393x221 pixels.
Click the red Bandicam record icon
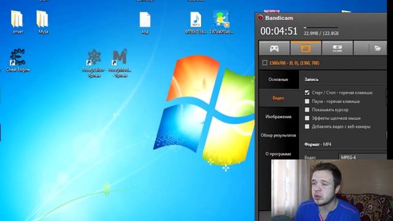260,18
